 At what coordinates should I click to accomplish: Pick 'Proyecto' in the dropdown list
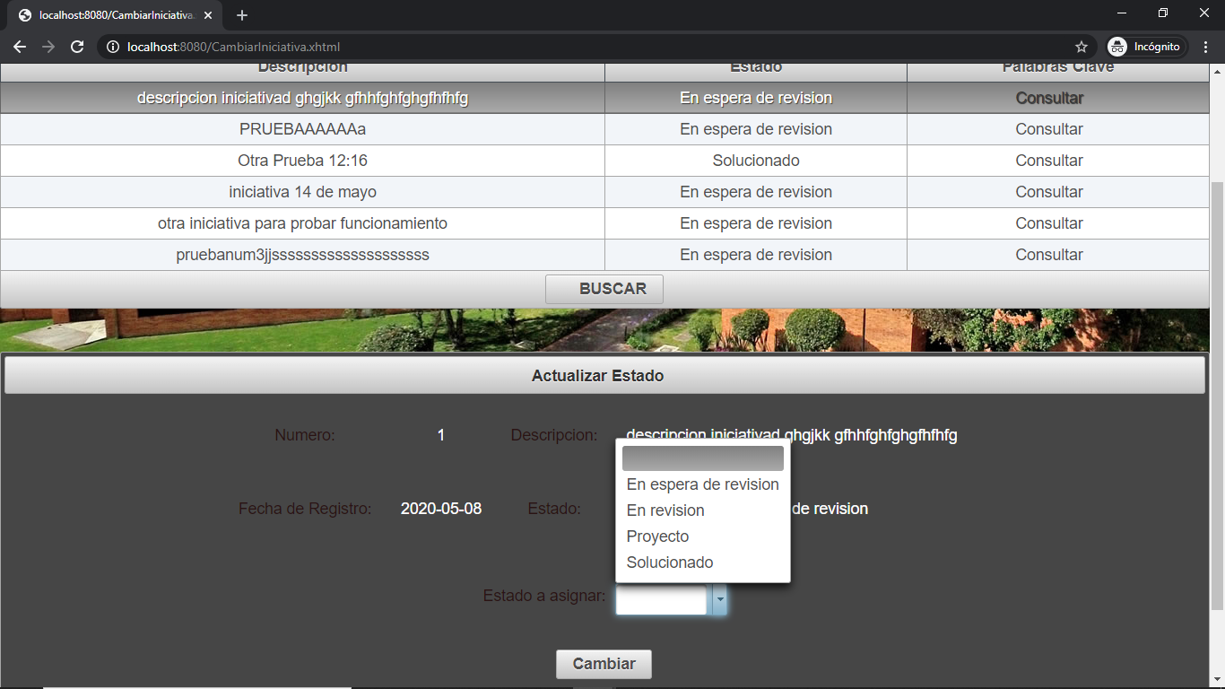pos(703,536)
